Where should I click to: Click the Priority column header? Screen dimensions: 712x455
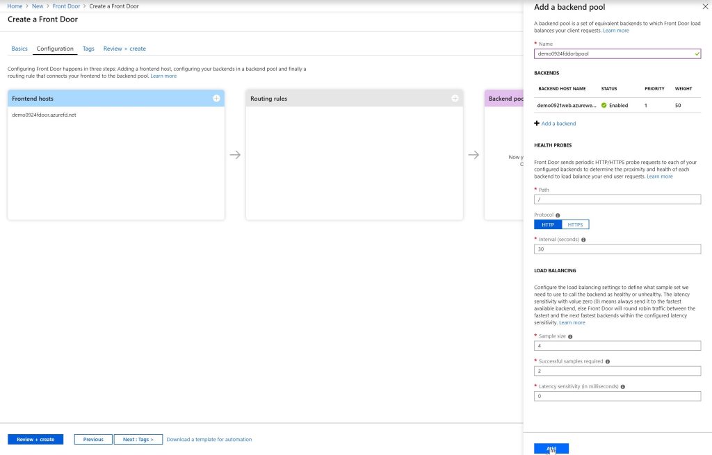654,88
